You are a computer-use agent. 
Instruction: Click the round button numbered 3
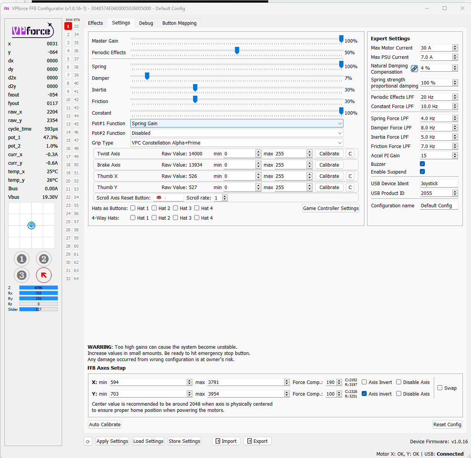(x=22, y=275)
